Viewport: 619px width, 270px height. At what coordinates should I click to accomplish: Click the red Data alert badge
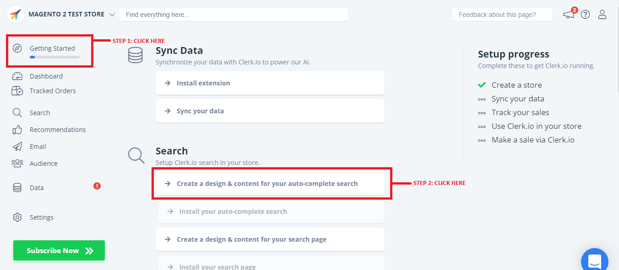97,186
